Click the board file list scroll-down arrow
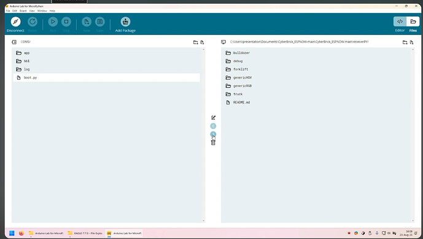Viewport: 423px width, 239px height. (x=203, y=221)
